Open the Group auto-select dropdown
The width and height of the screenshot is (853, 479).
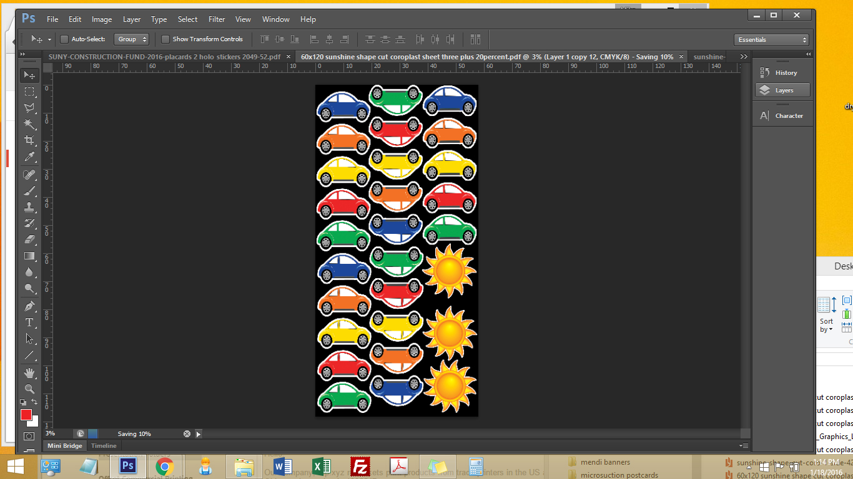pos(131,39)
